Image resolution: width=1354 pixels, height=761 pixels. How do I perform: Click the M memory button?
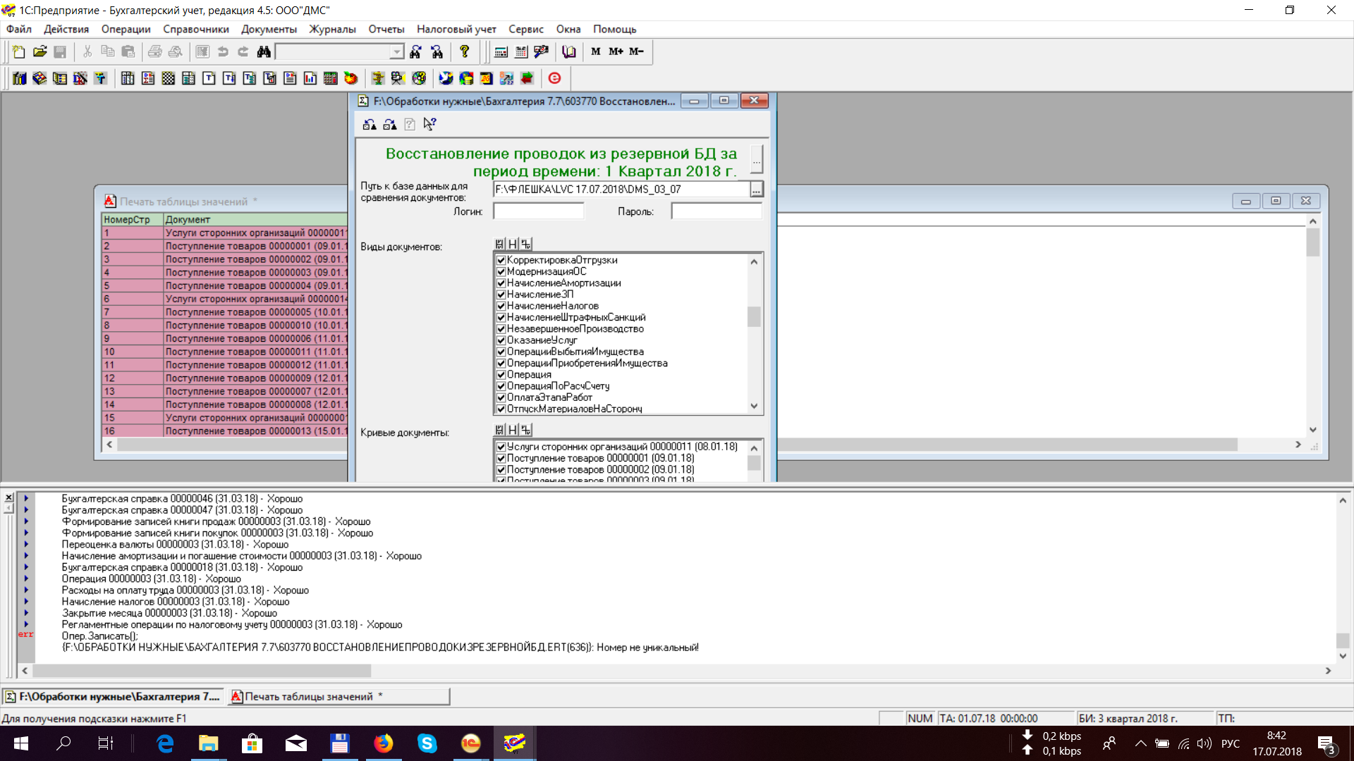(596, 51)
